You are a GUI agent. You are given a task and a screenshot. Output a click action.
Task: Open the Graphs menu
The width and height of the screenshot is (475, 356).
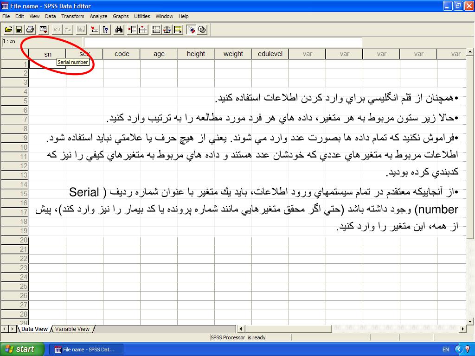(121, 16)
